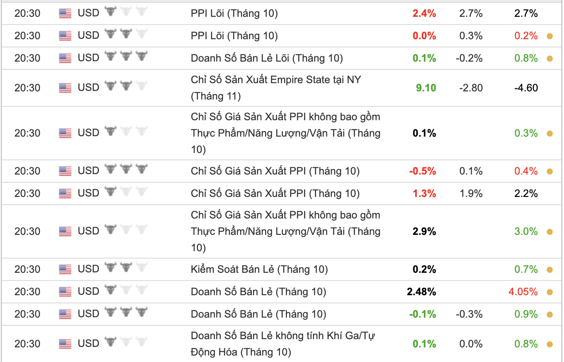Click bull icons in the PPI -0.5% row
This screenshot has width=564, height=362.
pos(126,170)
